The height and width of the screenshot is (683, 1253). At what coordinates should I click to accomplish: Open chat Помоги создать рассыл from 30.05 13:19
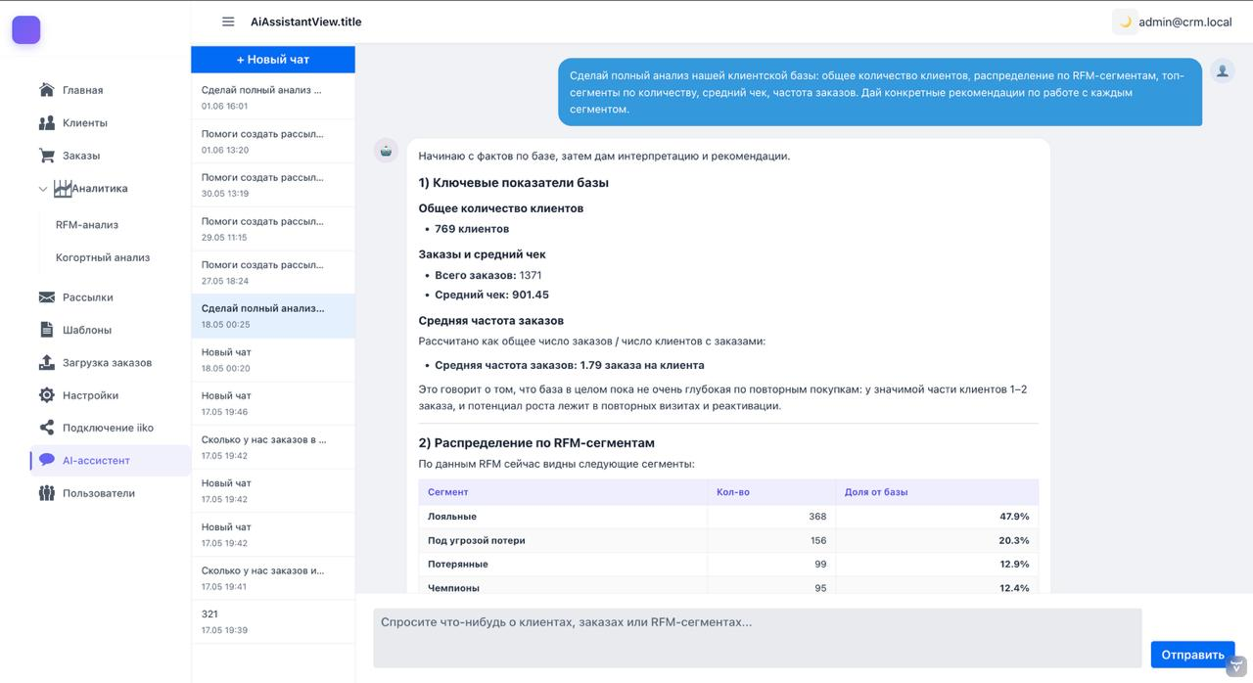(x=273, y=185)
